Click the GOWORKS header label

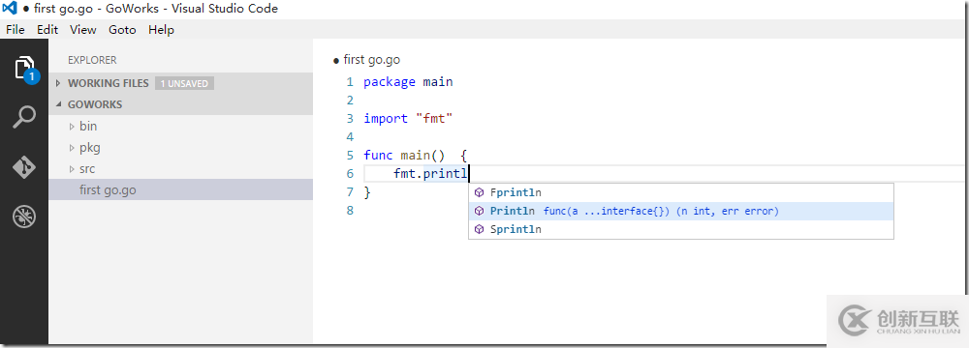pyautogui.click(x=95, y=104)
